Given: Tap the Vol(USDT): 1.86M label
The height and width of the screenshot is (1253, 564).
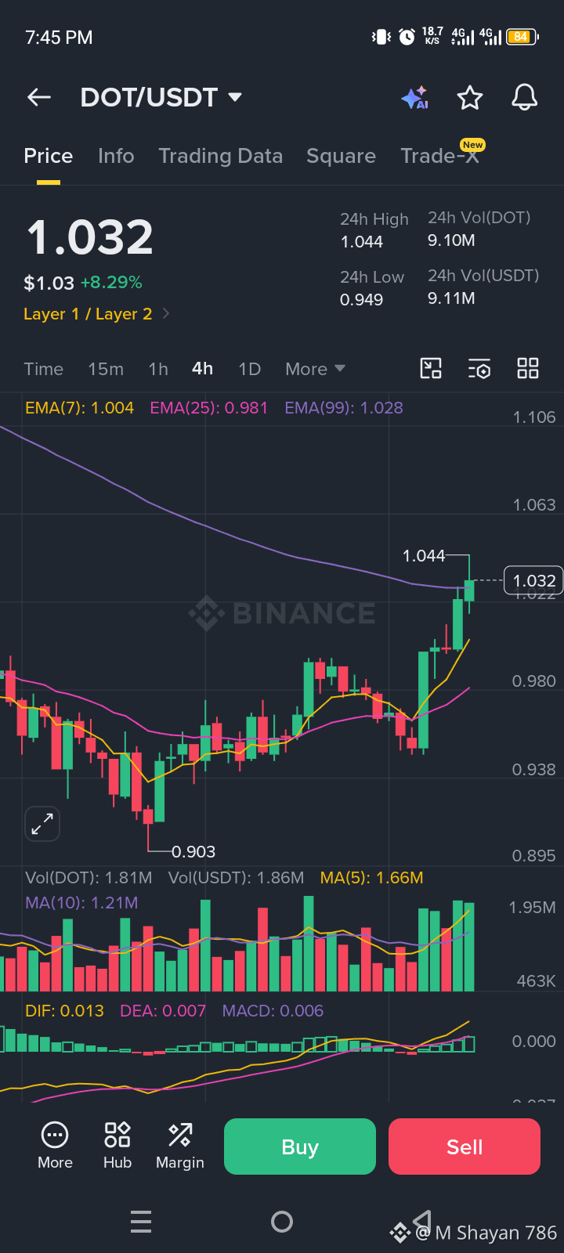Looking at the screenshot, I should point(236,878).
